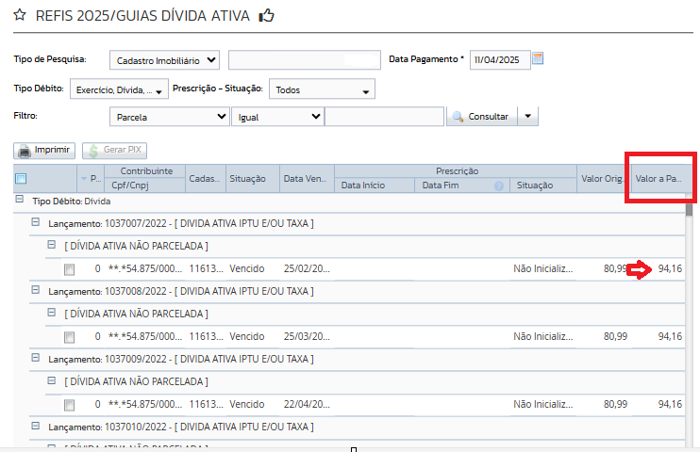Collapse Lançamento 1037010/2022 group
This screenshot has height=452, width=700.
pos(36,426)
